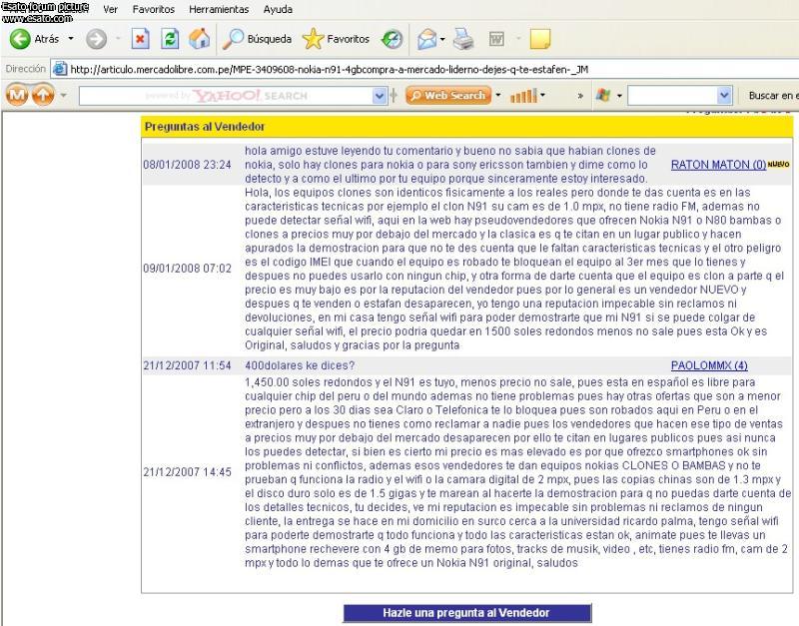Image resolution: width=799 pixels, height=626 pixels.
Task: Open the Forward button dropdown arrow
Action: (118, 39)
